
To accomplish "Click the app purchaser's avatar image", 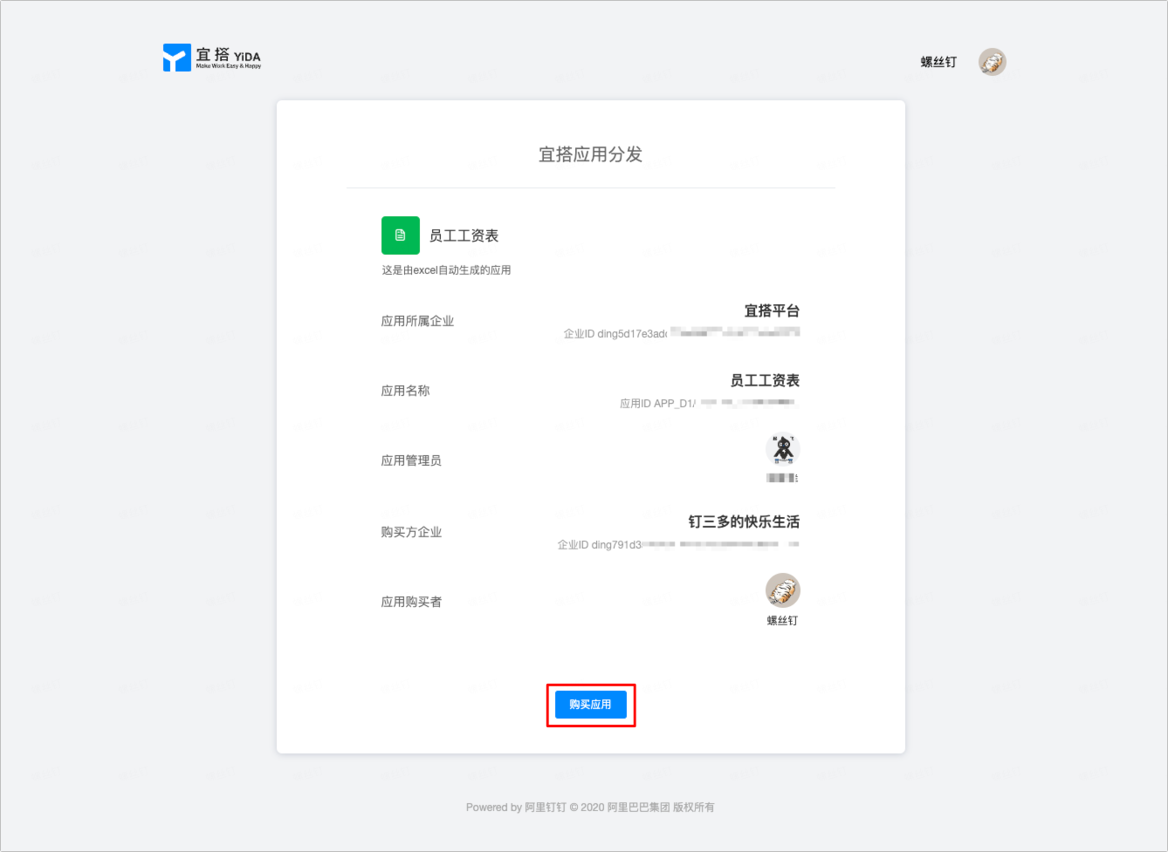I will [783, 590].
